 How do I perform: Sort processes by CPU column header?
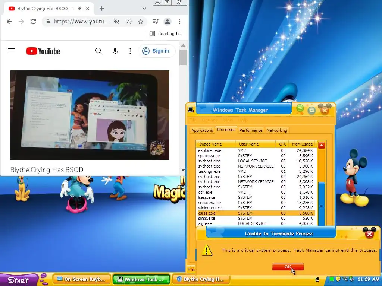click(282, 144)
